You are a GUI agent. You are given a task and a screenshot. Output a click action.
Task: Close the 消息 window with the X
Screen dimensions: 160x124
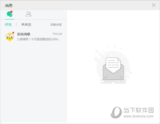(154, 5)
